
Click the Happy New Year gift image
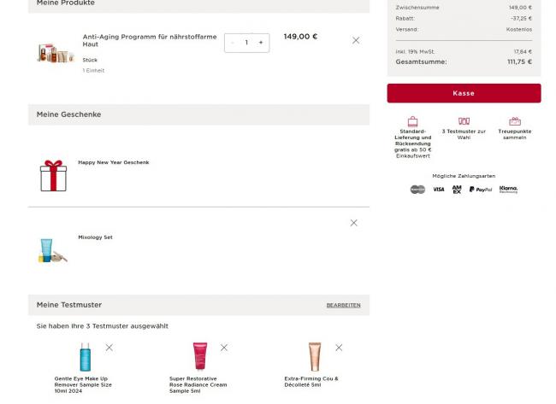[x=53, y=175]
